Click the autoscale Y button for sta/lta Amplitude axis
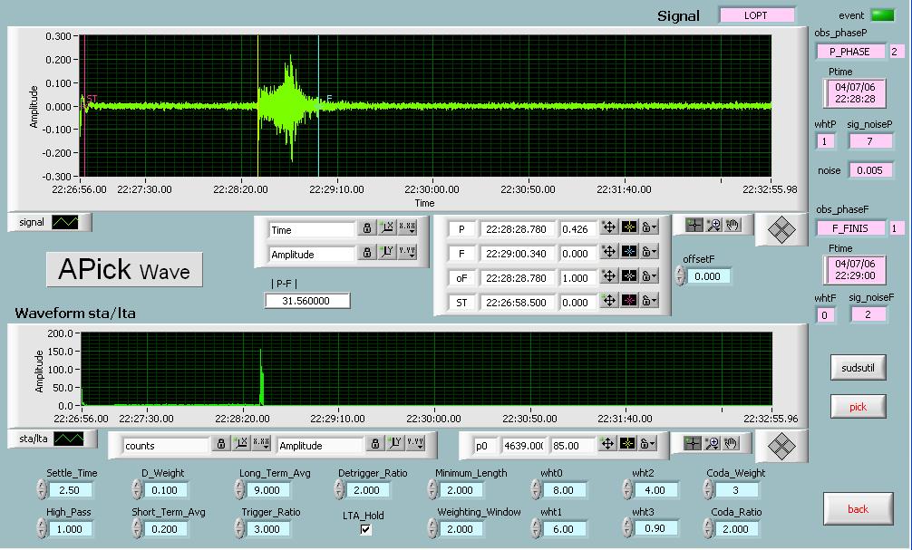The width and height of the screenshot is (912, 550). (395, 444)
